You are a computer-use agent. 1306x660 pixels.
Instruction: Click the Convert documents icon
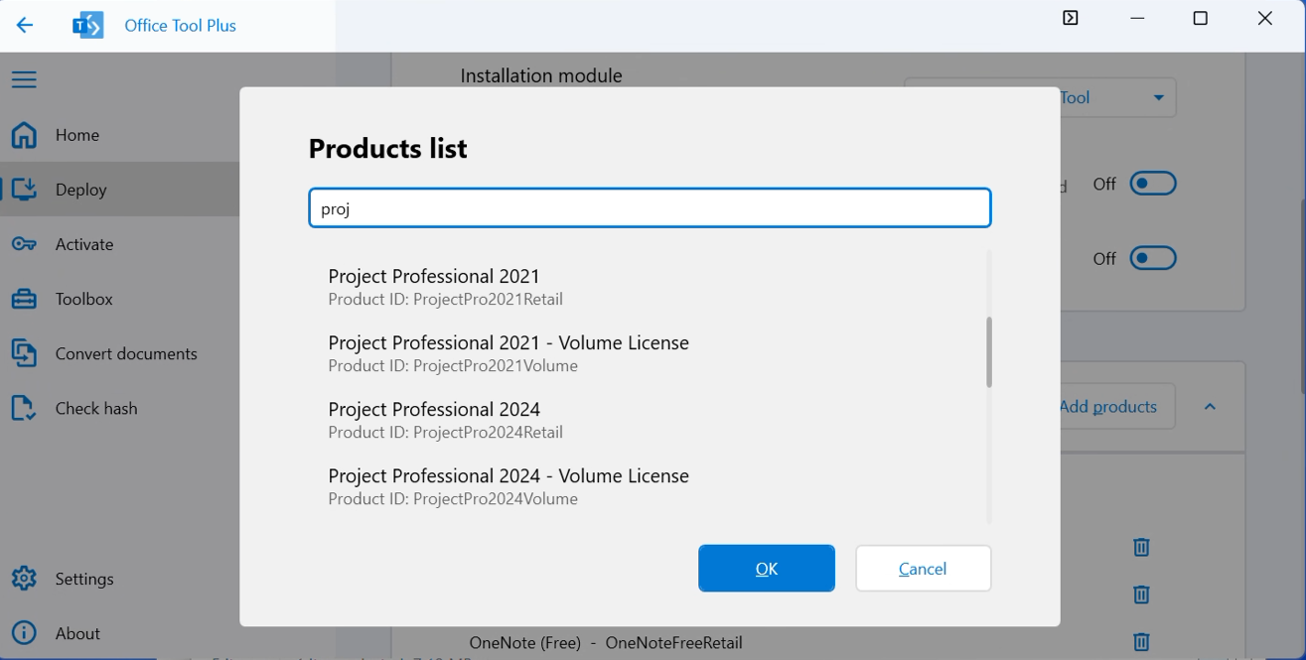[x=24, y=353]
